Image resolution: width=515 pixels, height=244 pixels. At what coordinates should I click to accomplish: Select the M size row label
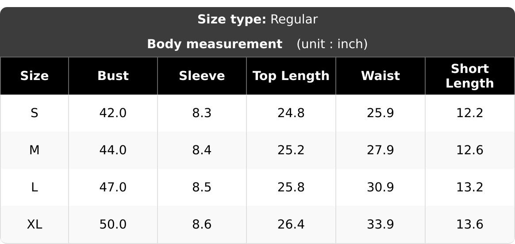click(35, 150)
